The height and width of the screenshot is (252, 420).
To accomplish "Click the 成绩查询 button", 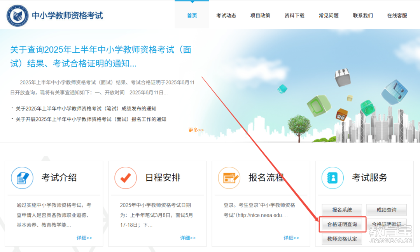I will click(387, 210).
